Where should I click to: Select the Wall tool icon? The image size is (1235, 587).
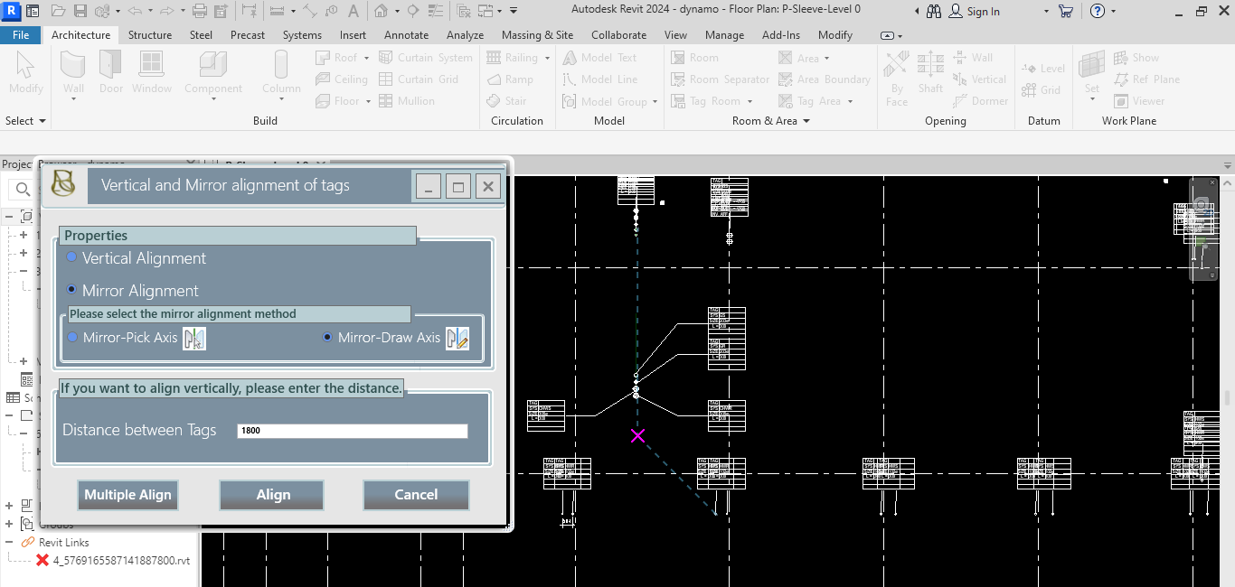click(73, 68)
